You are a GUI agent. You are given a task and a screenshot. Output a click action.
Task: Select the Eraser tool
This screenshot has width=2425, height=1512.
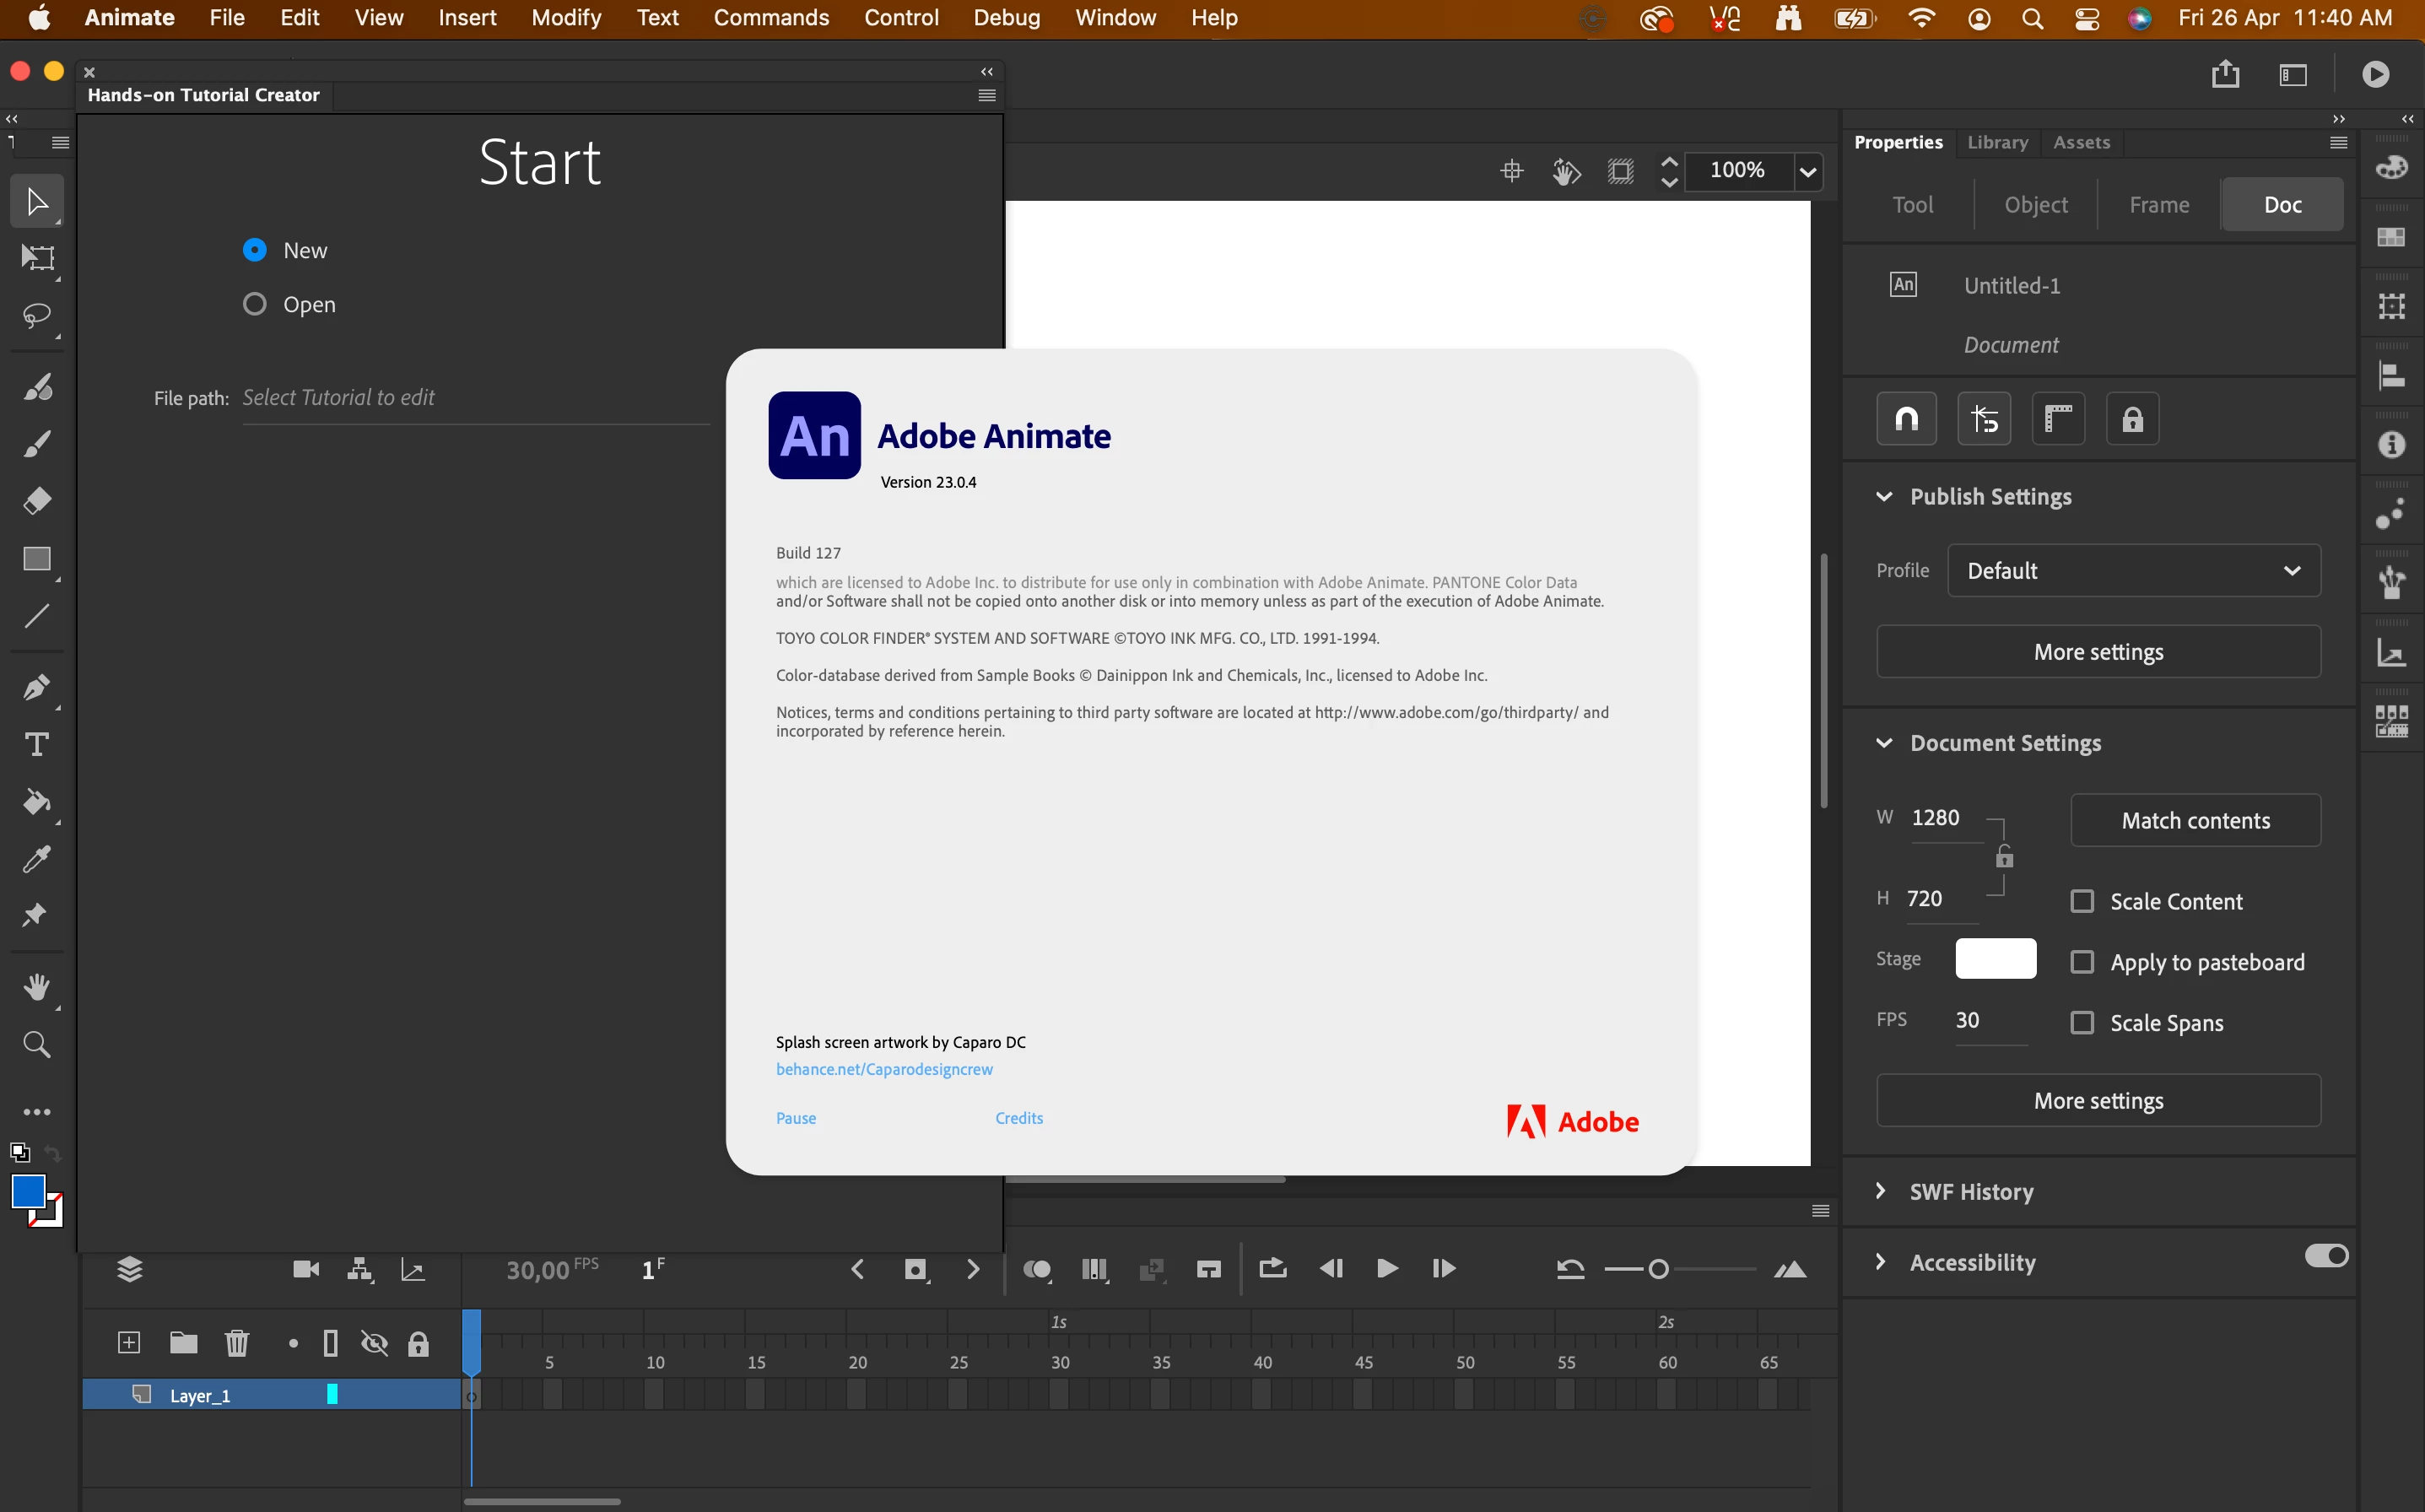(x=37, y=500)
